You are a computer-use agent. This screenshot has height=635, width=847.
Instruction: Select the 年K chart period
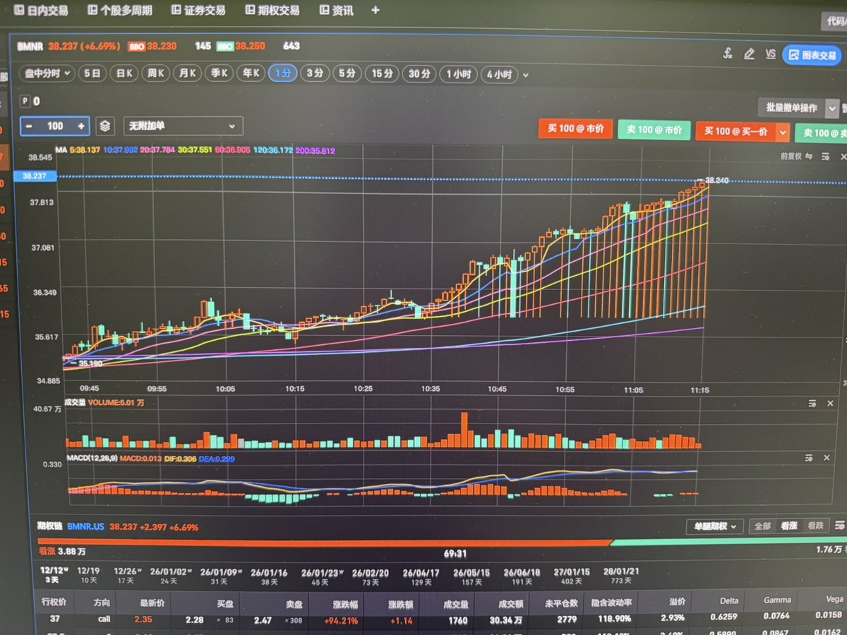point(251,73)
